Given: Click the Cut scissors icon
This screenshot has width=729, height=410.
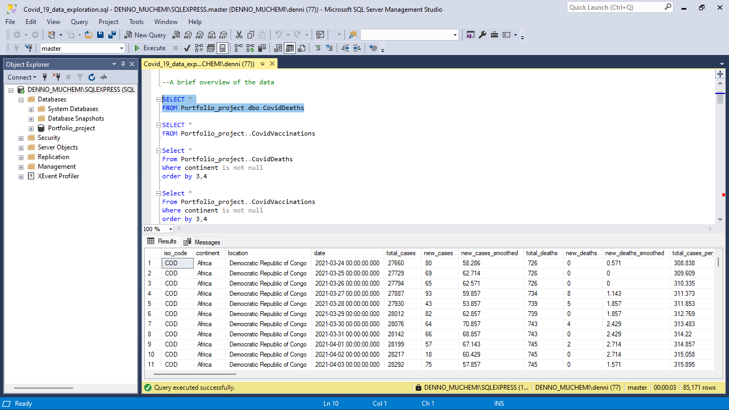Looking at the screenshot, I should click(x=238, y=35).
